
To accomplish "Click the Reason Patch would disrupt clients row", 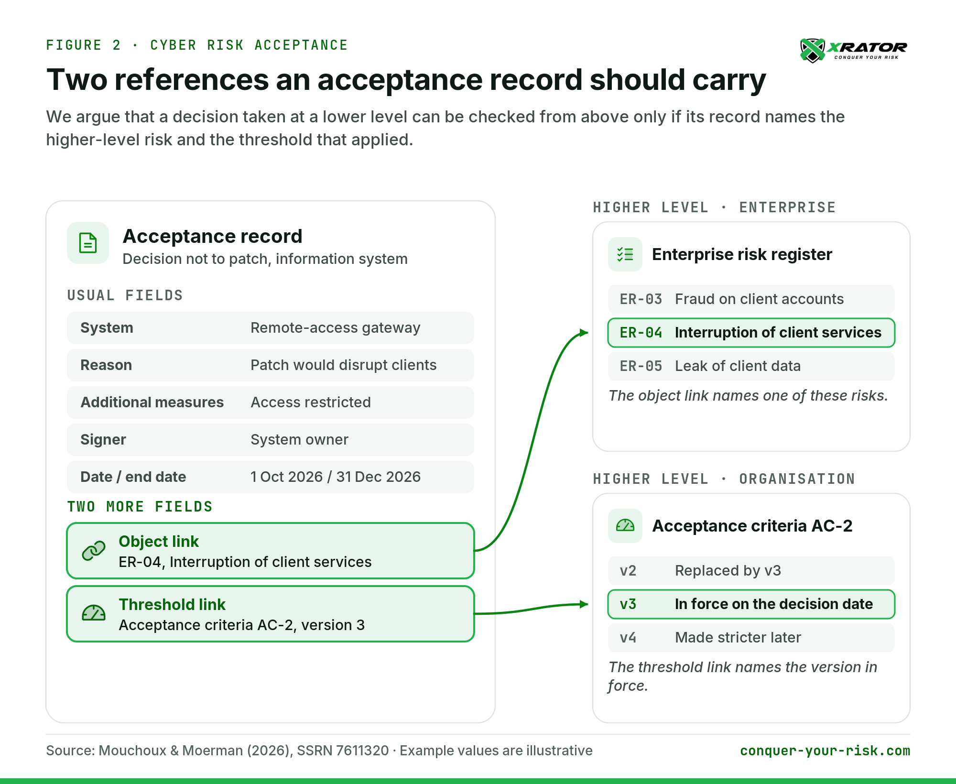I will [271, 365].
